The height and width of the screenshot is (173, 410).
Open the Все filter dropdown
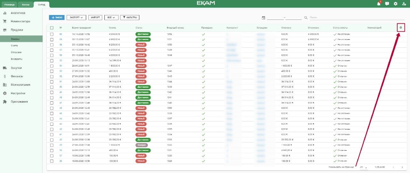coord(111,18)
